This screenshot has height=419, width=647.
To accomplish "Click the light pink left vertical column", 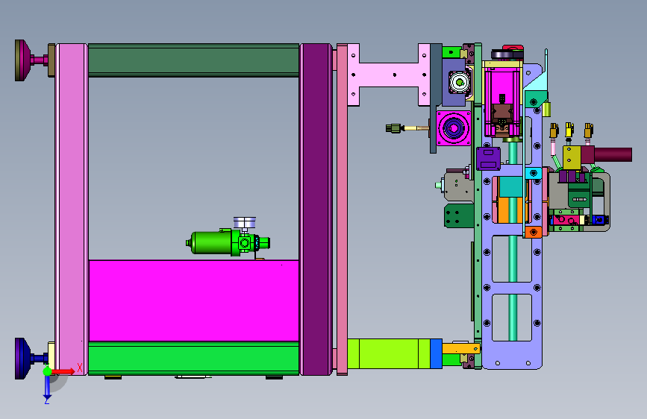I will [x=72, y=209].
